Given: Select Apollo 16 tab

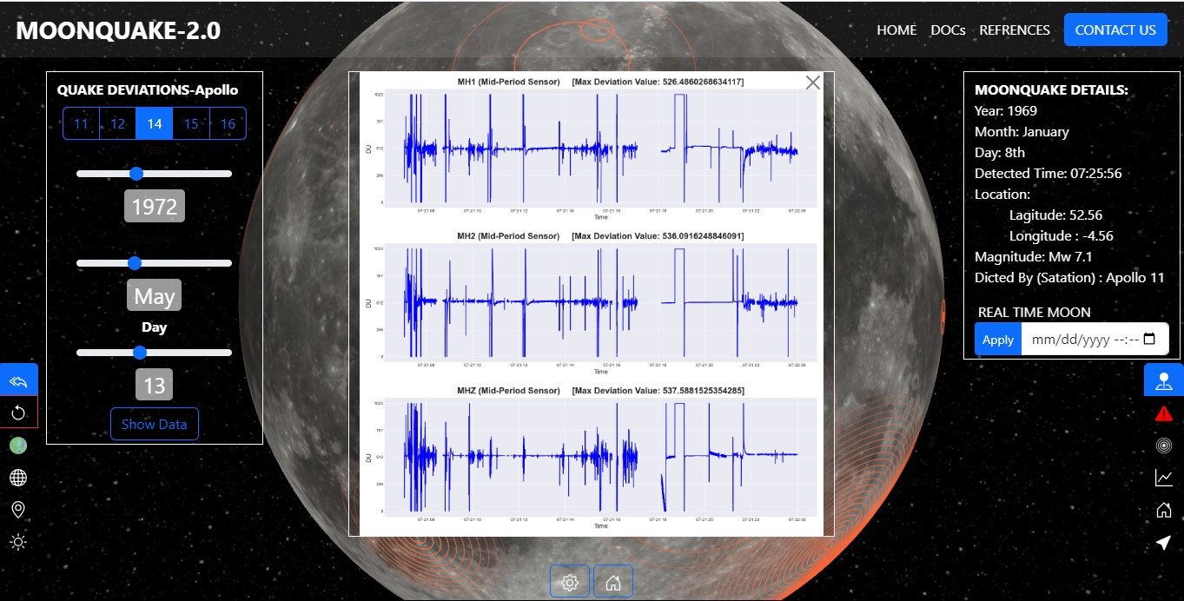Looking at the screenshot, I should tap(228, 123).
